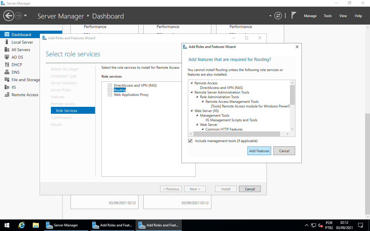Select the AD DS sidebar icon
The image size is (370, 231).
point(7,57)
